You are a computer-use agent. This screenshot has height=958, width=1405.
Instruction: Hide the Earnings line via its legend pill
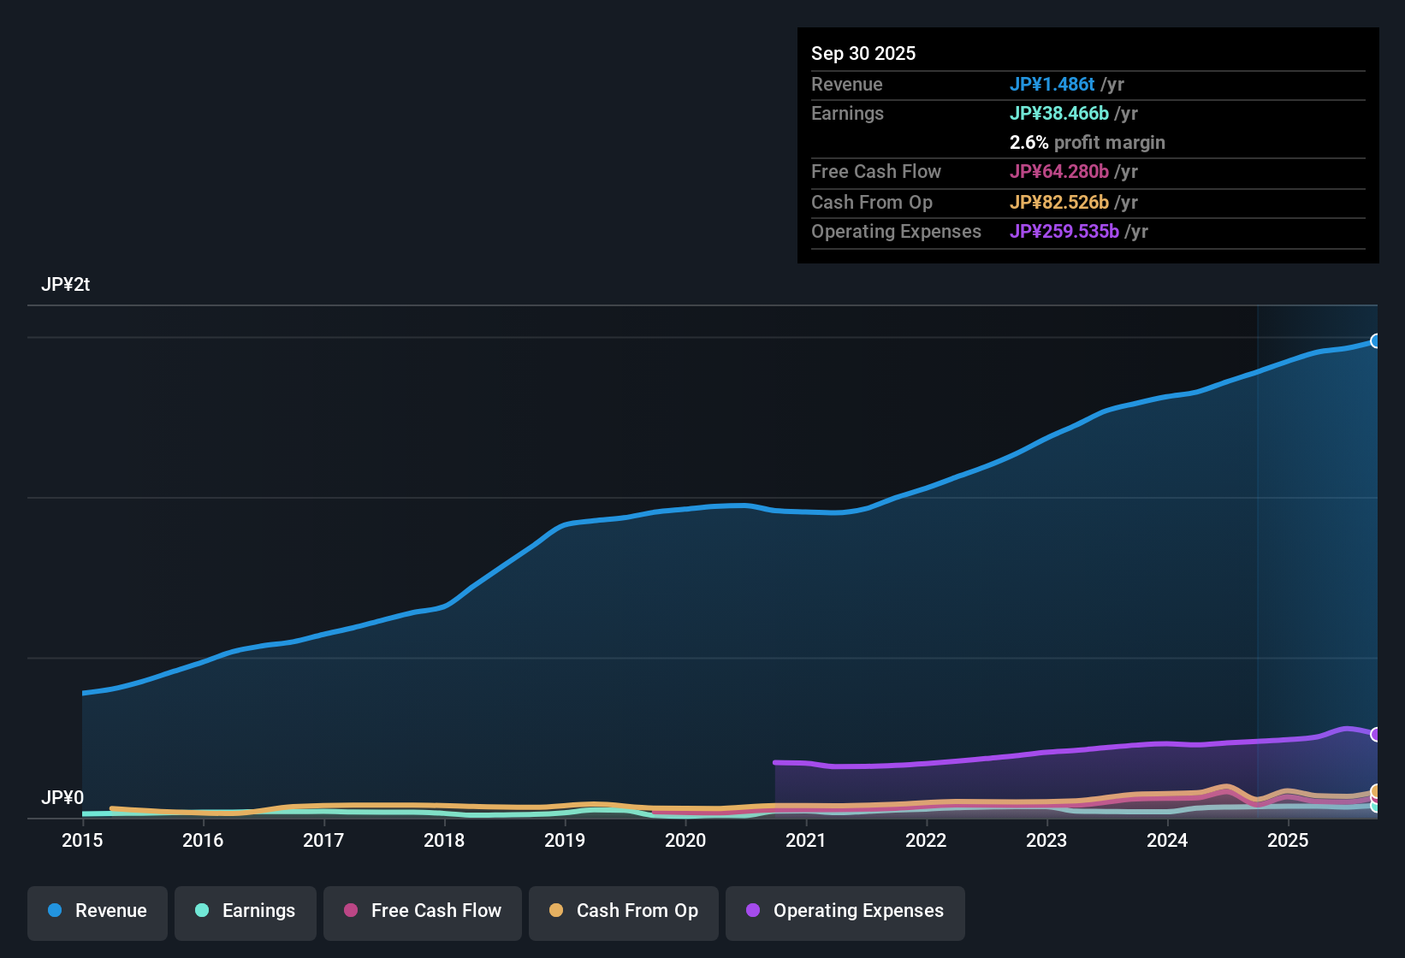tap(245, 911)
